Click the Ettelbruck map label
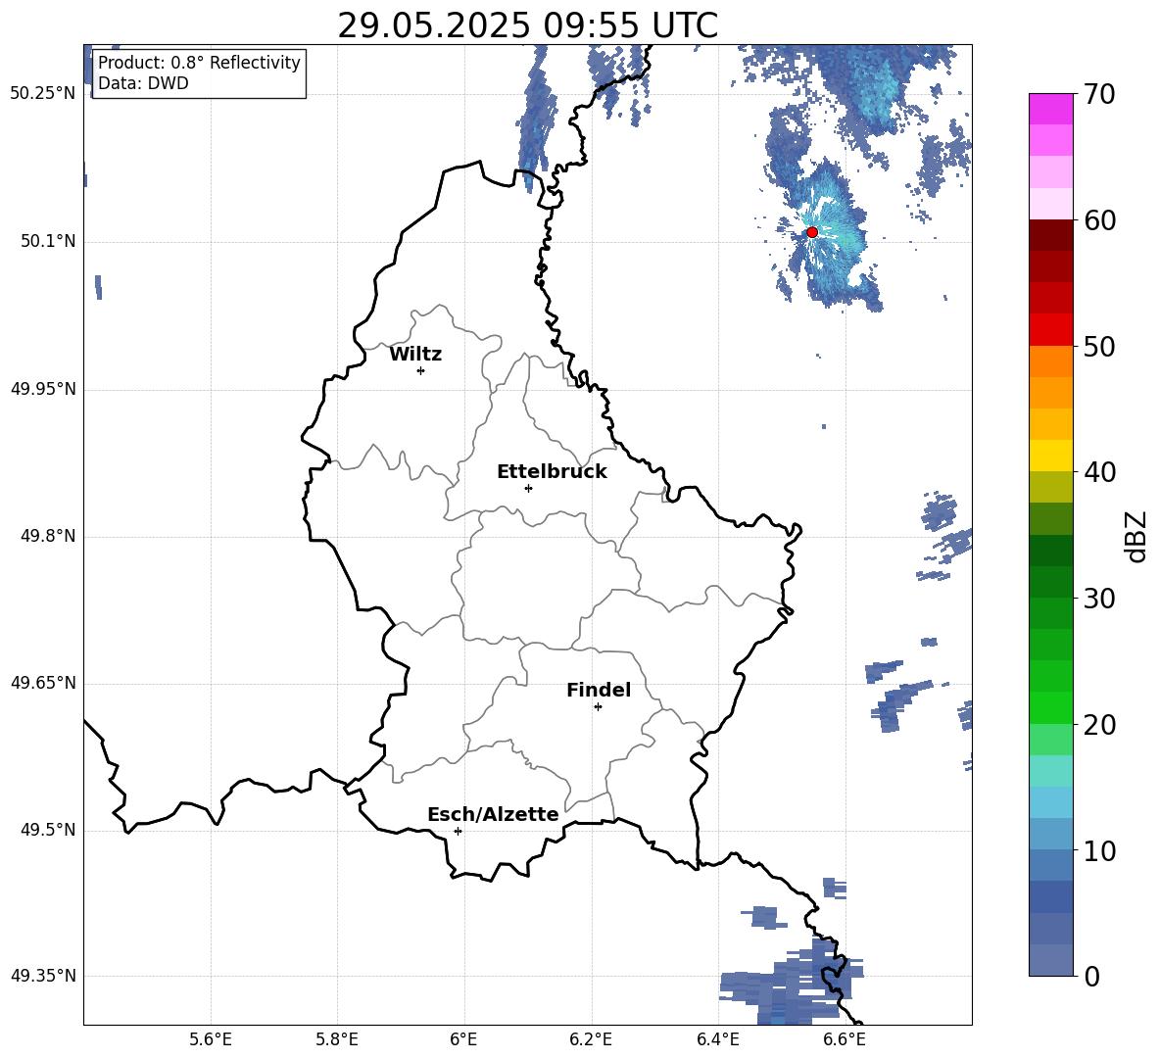The height and width of the screenshot is (1059, 1160). [552, 472]
